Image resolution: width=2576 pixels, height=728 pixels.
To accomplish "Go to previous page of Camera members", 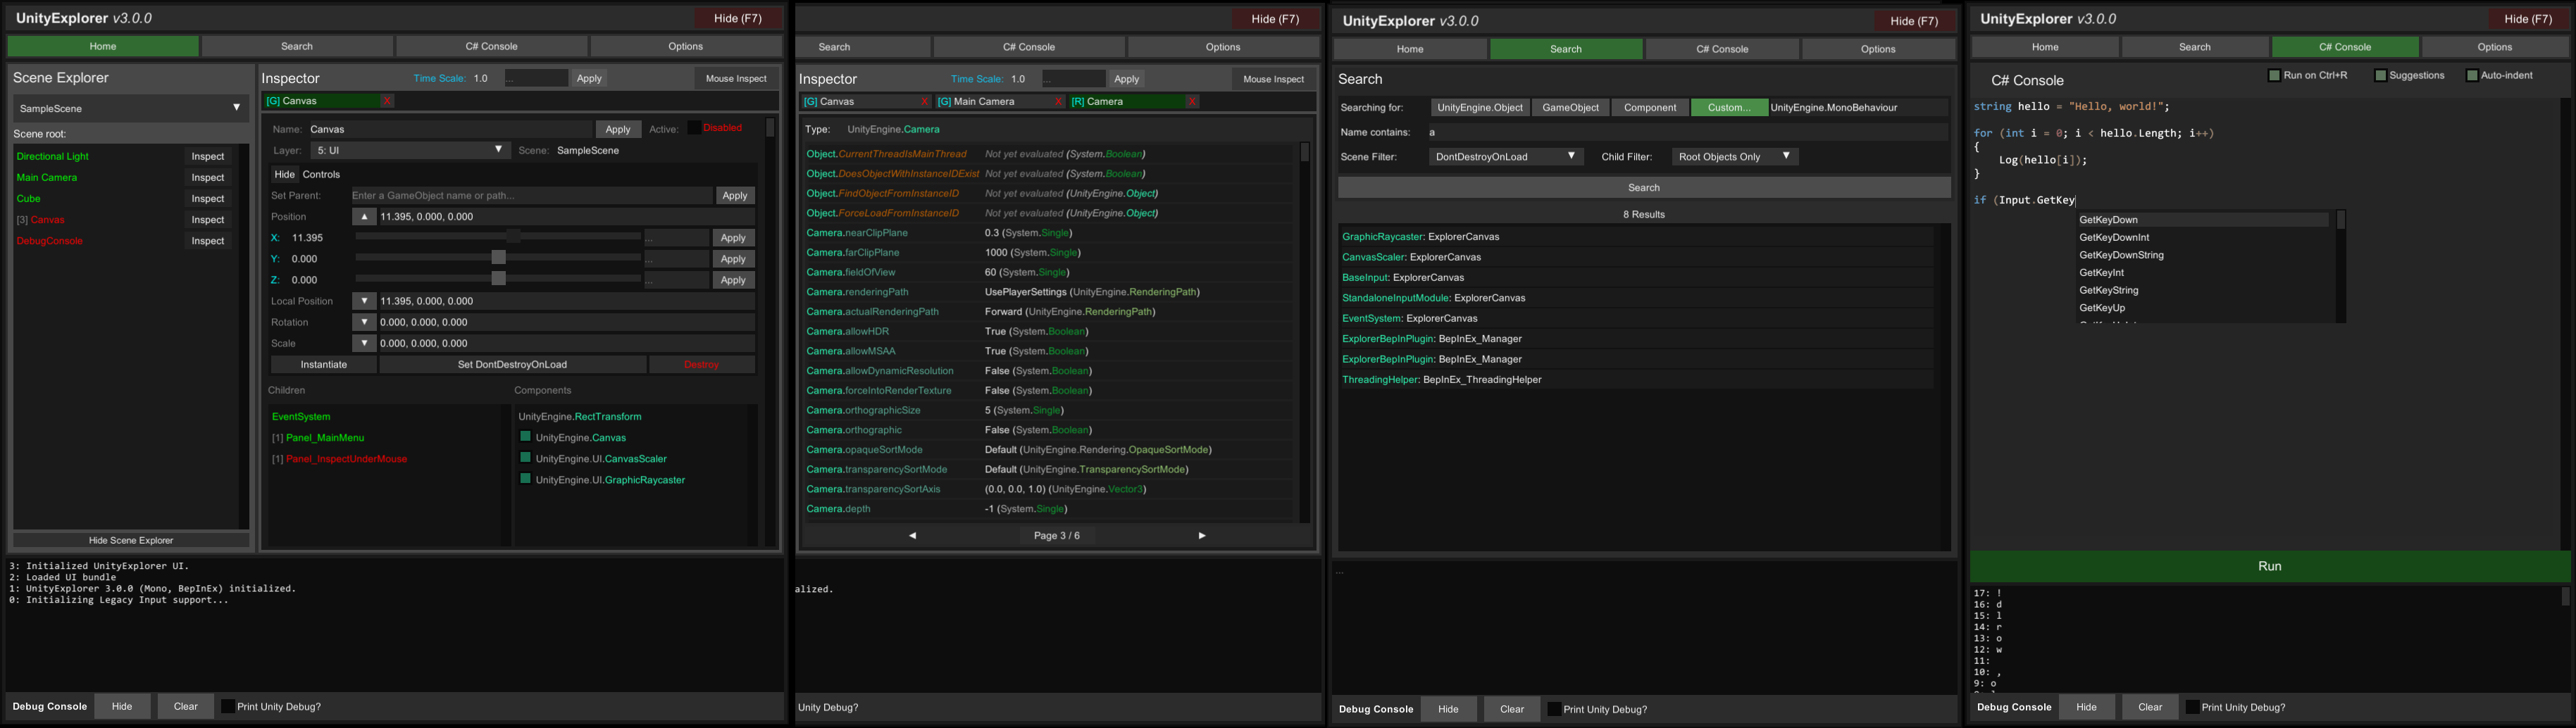I will coord(912,536).
